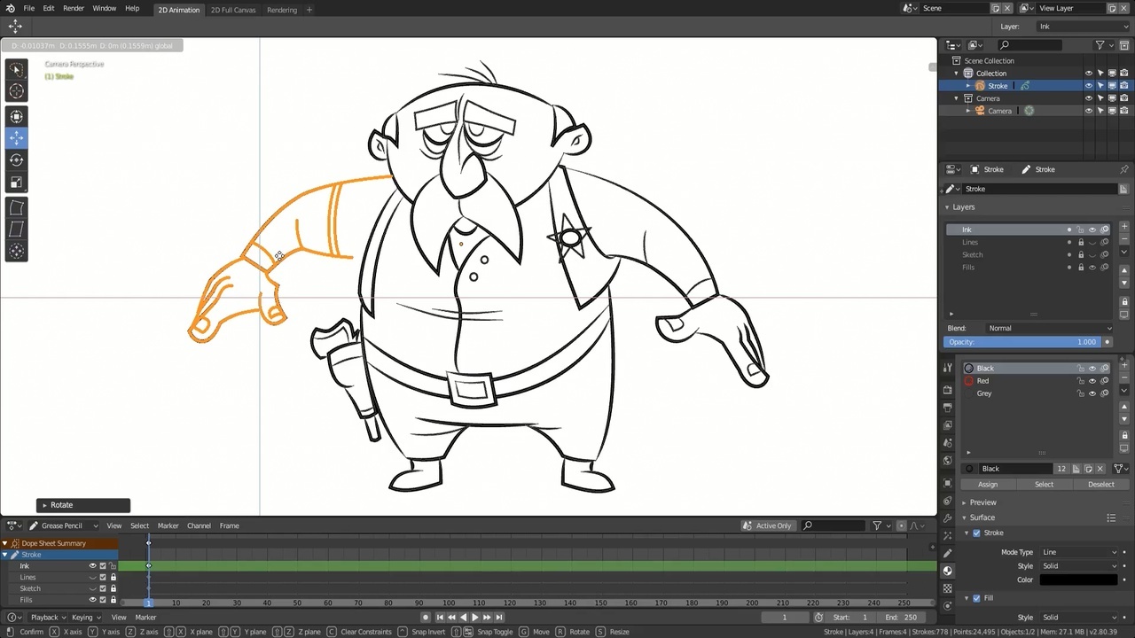Unlock the Sketch layer in the Layers panel
Screen dimensions: 1135x638
point(1081,254)
